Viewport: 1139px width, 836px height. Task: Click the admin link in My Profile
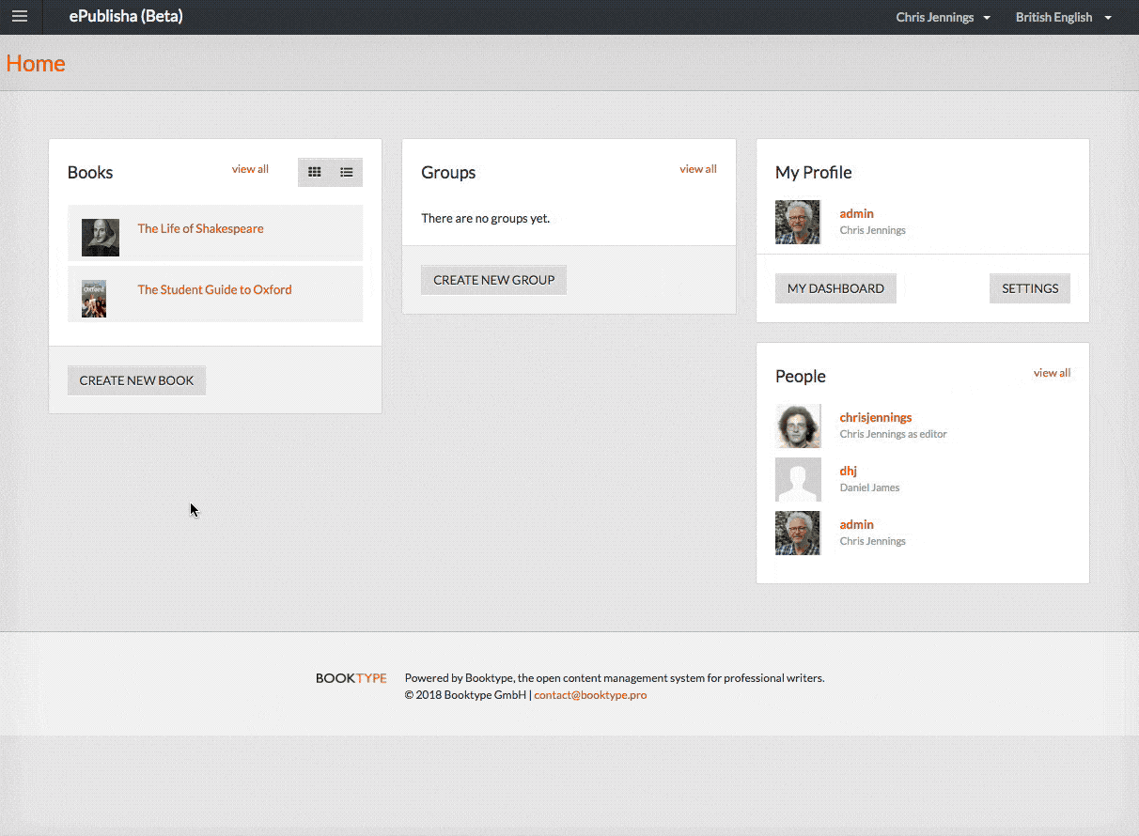[856, 213]
